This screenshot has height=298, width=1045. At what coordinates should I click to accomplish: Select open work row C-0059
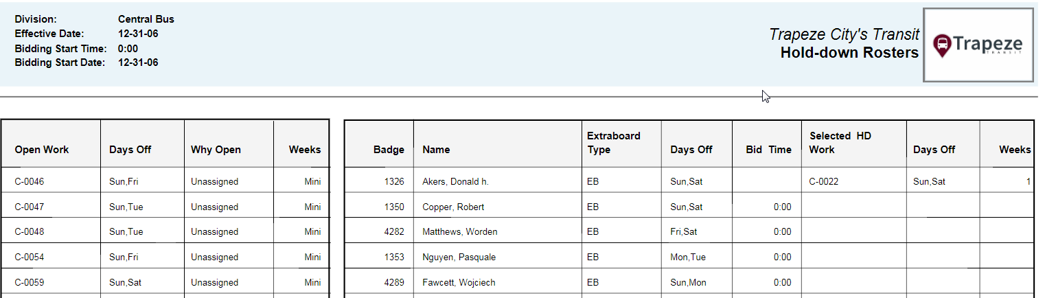30,282
